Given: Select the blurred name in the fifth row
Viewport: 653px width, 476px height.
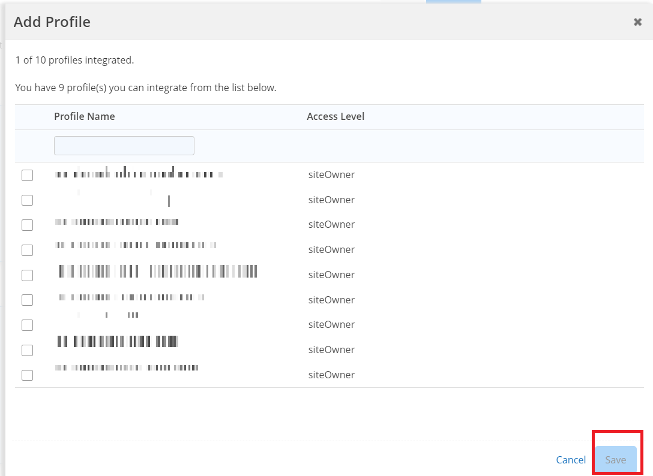Looking at the screenshot, I should [x=158, y=272].
